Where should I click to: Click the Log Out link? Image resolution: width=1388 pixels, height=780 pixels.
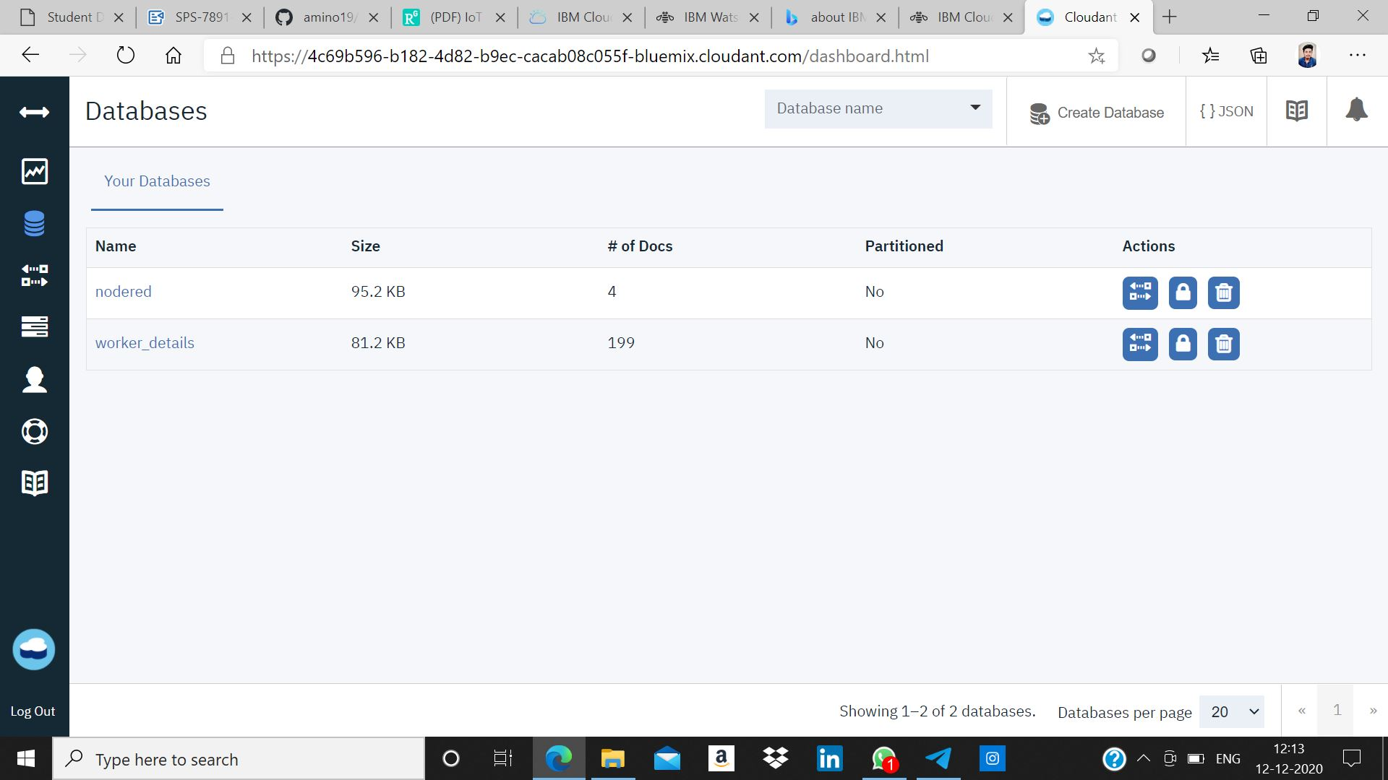tap(33, 711)
